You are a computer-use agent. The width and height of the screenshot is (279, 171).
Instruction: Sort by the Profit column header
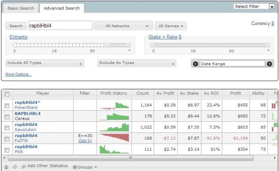point(236,93)
